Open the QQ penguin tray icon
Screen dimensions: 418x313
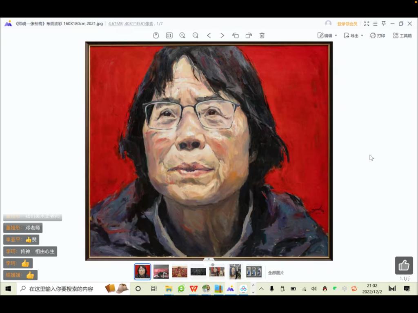tap(325, 289)
